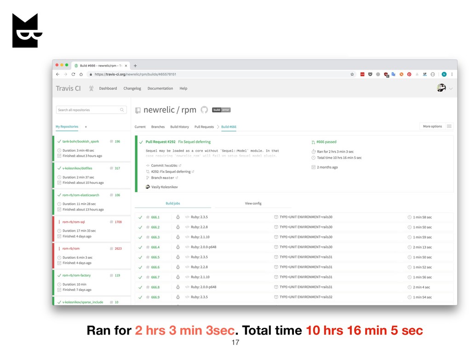Open the Changelog page

[x=132, y=88]
